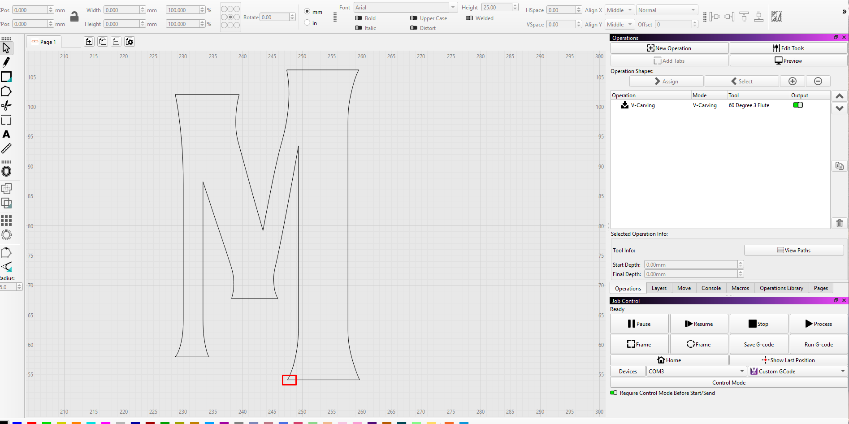The image size is (849, 424).
Task: Select the polygon shape tool
Action: (6, 91)
